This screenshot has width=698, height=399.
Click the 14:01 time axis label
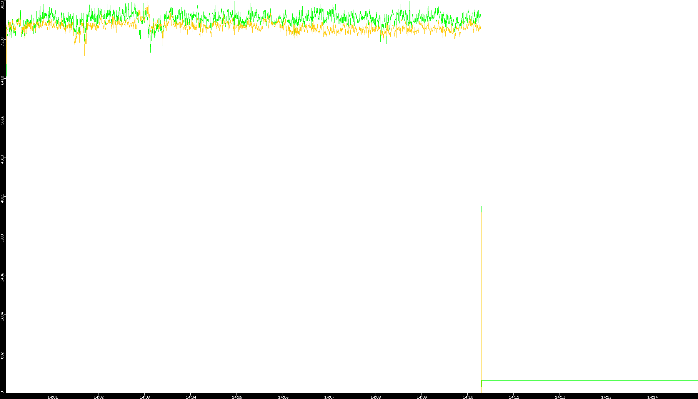(52, 397)
